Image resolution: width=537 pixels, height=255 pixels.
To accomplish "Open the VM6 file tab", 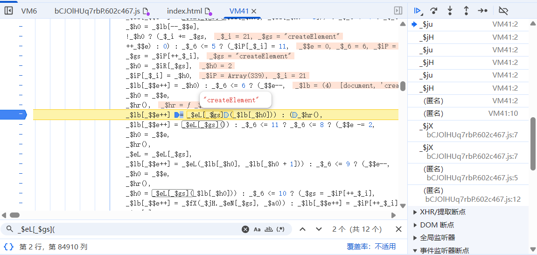I will coord(29,10).
